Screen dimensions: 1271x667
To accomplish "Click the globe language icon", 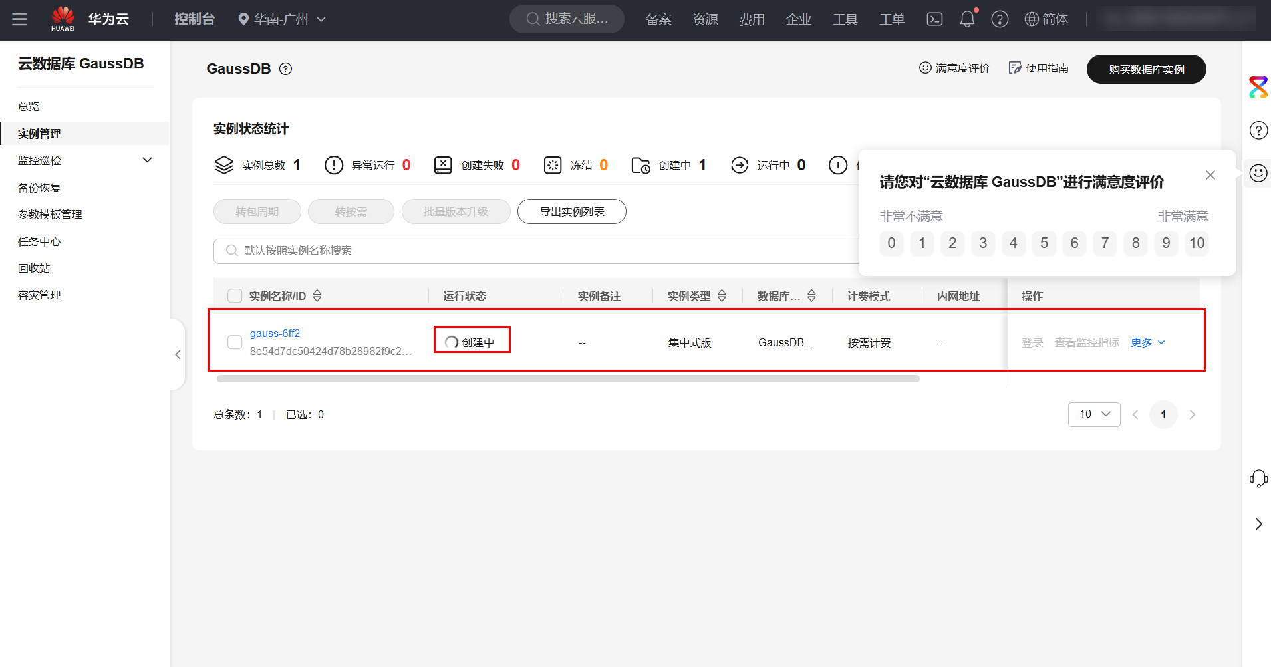I will [1032, 19].
